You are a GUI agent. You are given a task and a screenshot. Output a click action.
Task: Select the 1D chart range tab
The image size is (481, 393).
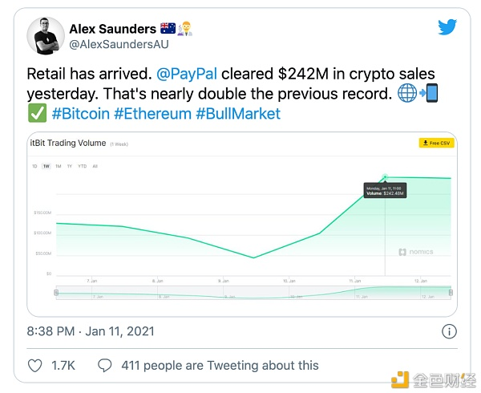click(34, 166)
